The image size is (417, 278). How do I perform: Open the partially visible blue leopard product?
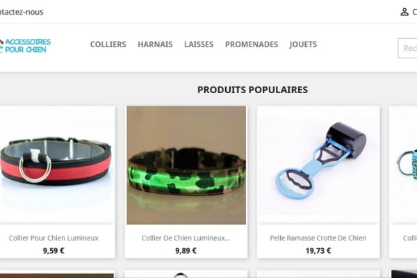(x=403, y=165)
